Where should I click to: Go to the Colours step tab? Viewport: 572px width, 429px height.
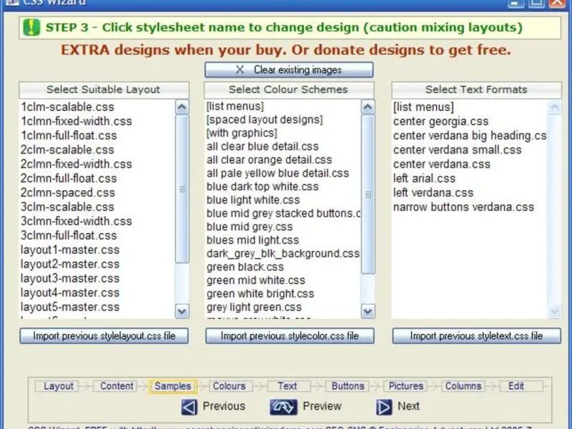click(x=230, y=386)
